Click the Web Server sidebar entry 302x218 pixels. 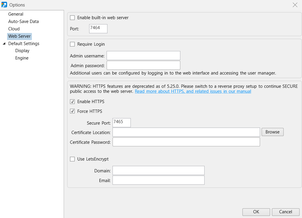tap(19, 36)
